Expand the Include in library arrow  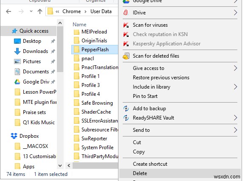tap(235, 87)
